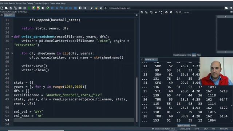Click the Open file folder icon
Viewport: 233px width, 131px height.
[6, 8]
